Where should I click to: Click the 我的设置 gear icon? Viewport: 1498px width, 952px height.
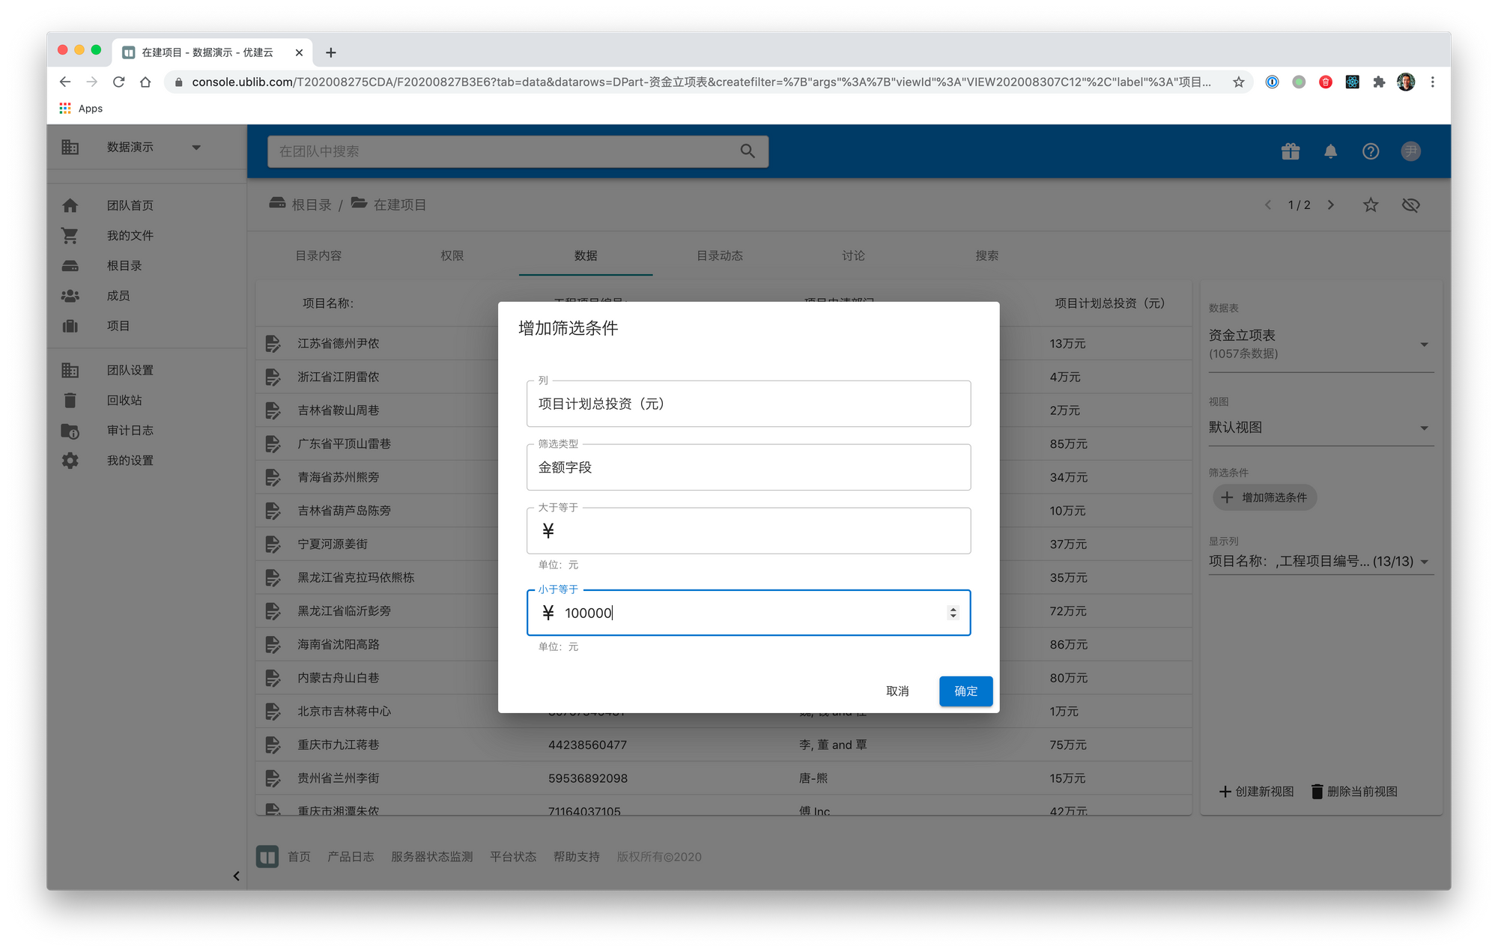70,461
